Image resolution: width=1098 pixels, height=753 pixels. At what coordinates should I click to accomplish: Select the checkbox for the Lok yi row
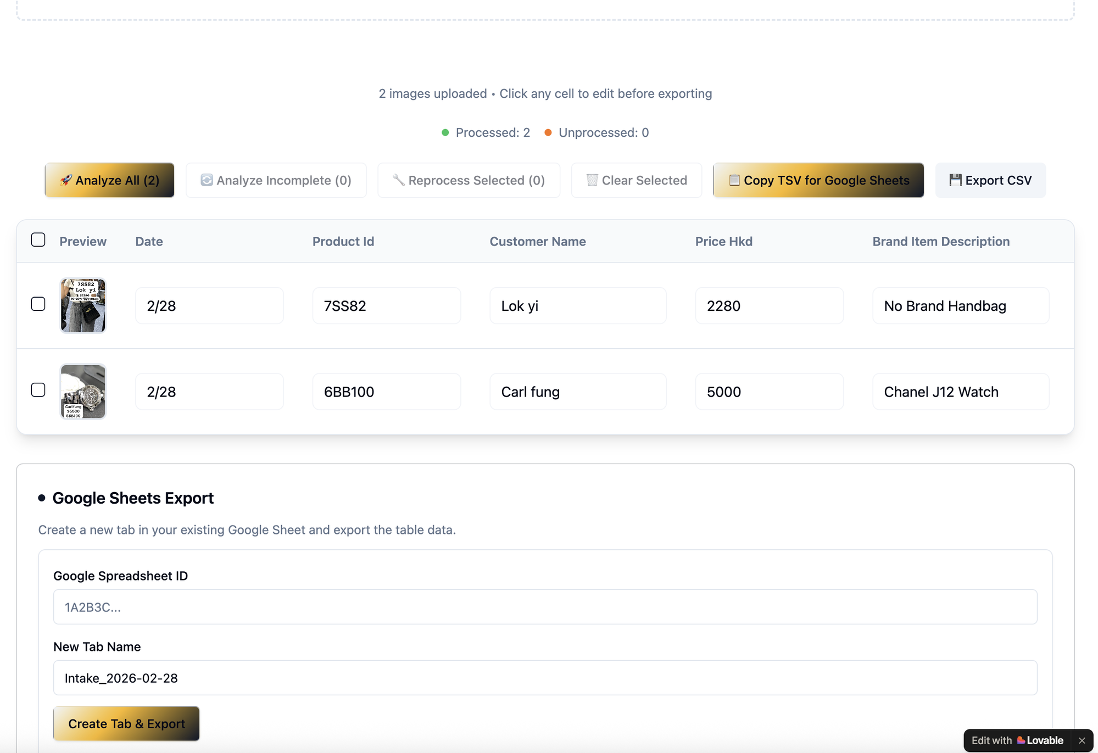[38, 304]
